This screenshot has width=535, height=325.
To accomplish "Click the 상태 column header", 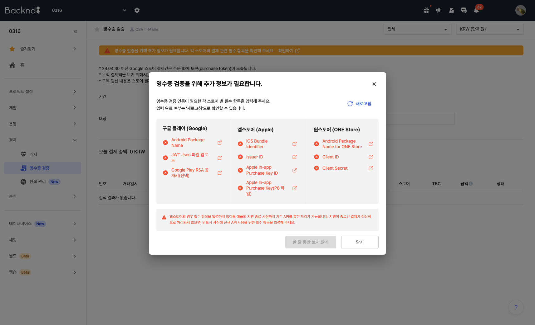I will 500,184.
